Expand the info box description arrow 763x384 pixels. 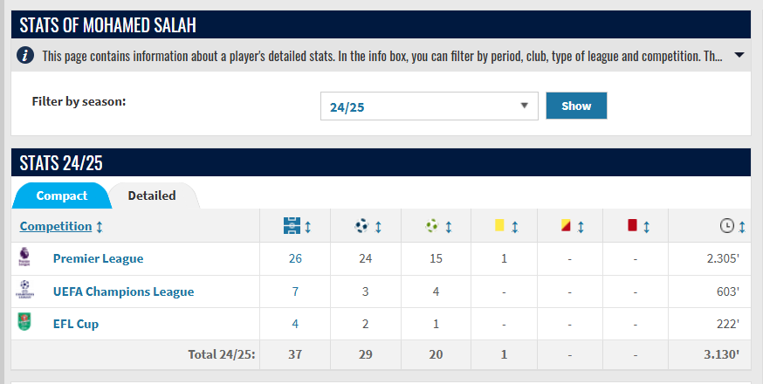pos(739,55)
